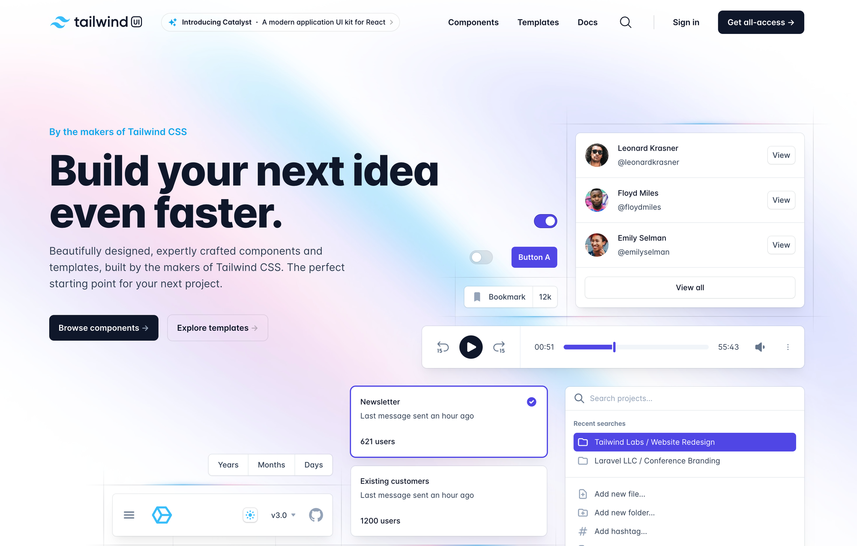Click the rewind 15 seconds icon
Screen dimensions: 857x546
click(443, 347)
